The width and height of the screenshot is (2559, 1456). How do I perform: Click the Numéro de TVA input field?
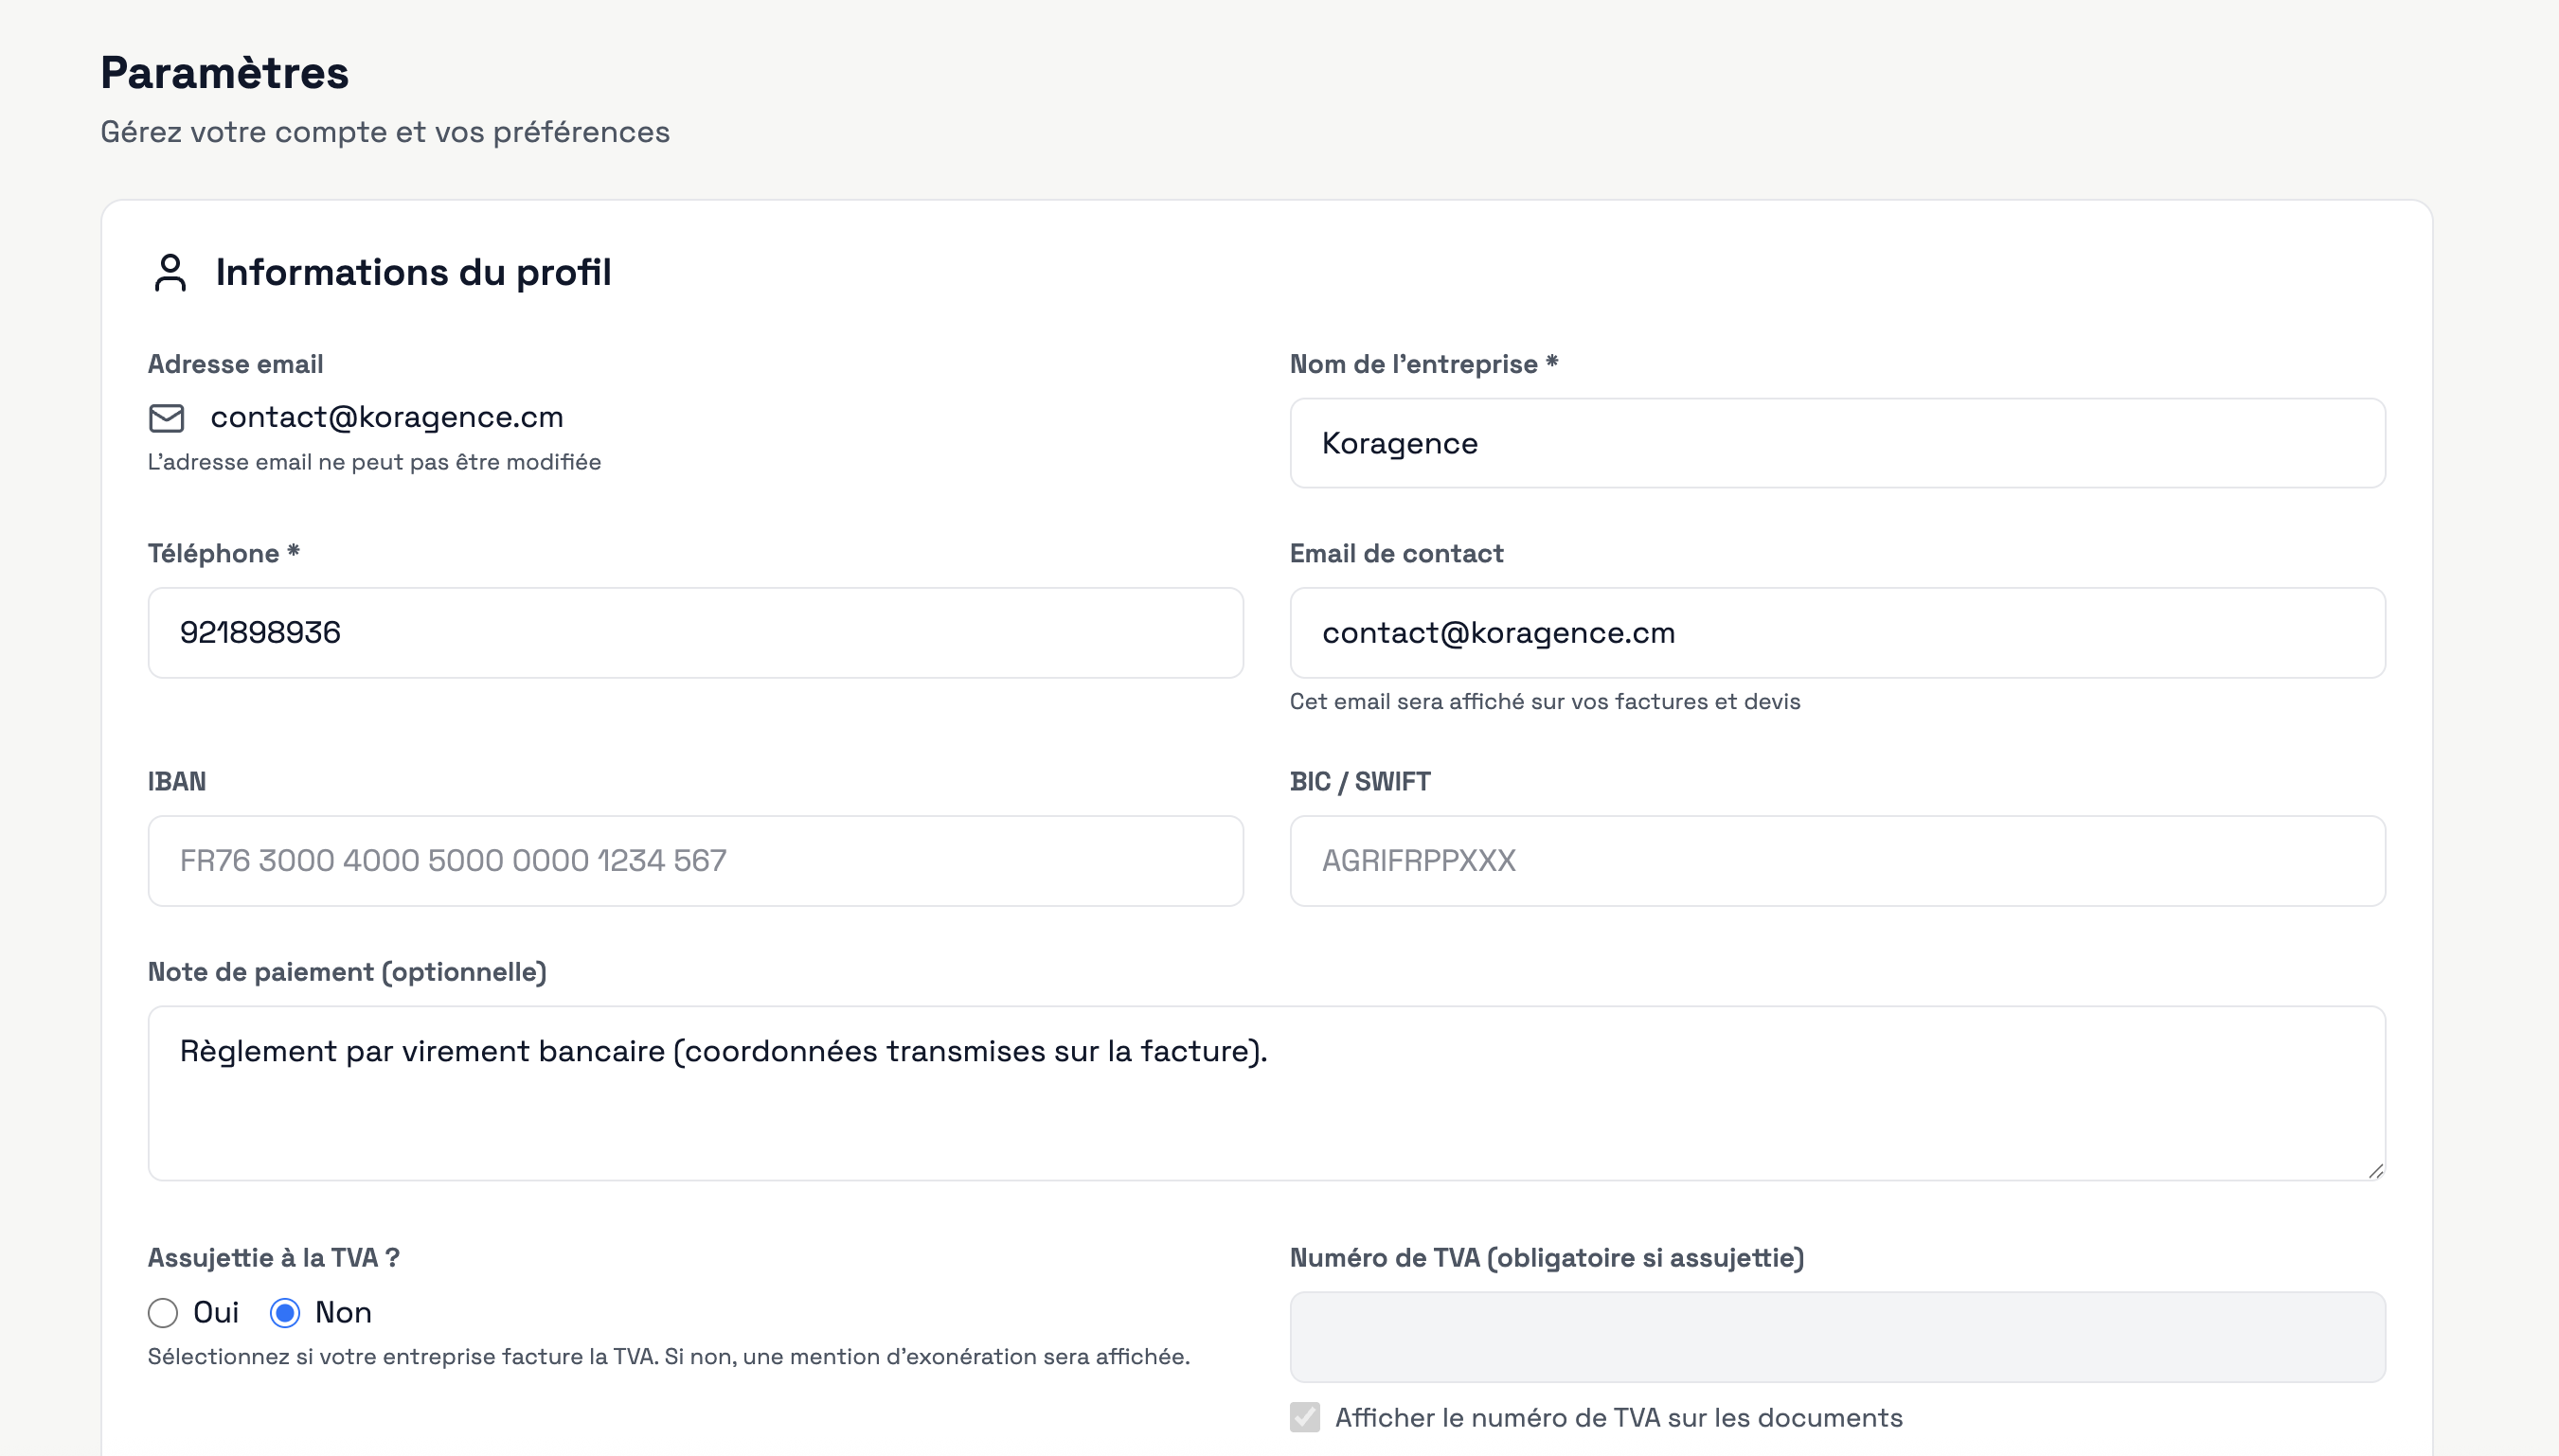pyautogui.click(x=1836, y=1337)
